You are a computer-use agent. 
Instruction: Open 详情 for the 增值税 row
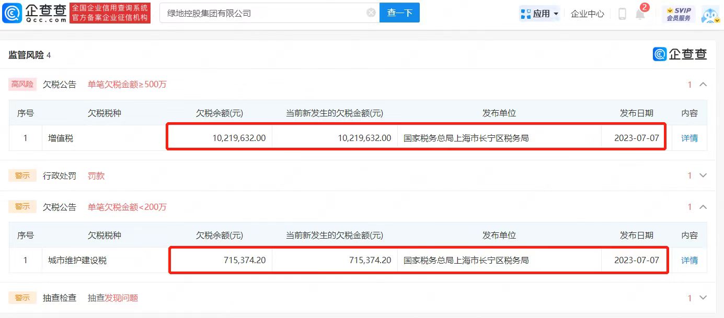click(x=689, y=138)
